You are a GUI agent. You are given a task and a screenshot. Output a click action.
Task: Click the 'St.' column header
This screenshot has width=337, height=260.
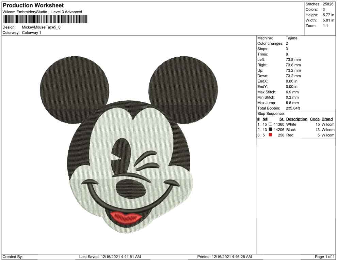[x=282, y=119]
